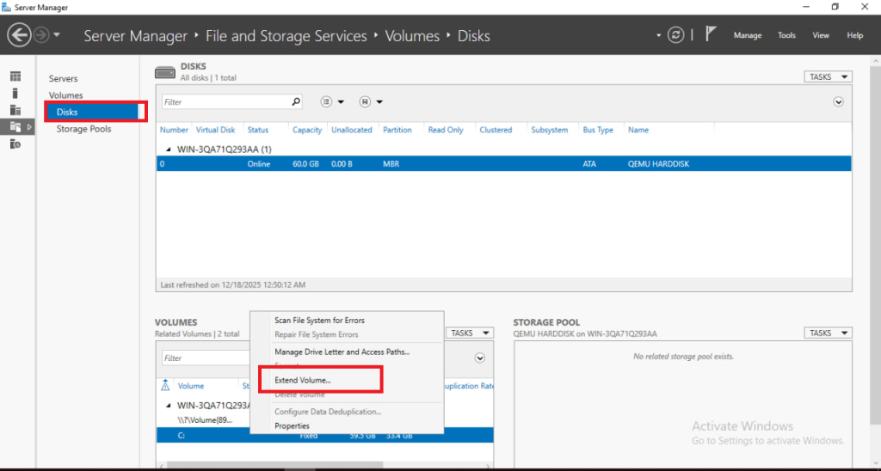Screen dimensions: 881x471
Task: Select the File and Storage Services icon
Action: 15,126
